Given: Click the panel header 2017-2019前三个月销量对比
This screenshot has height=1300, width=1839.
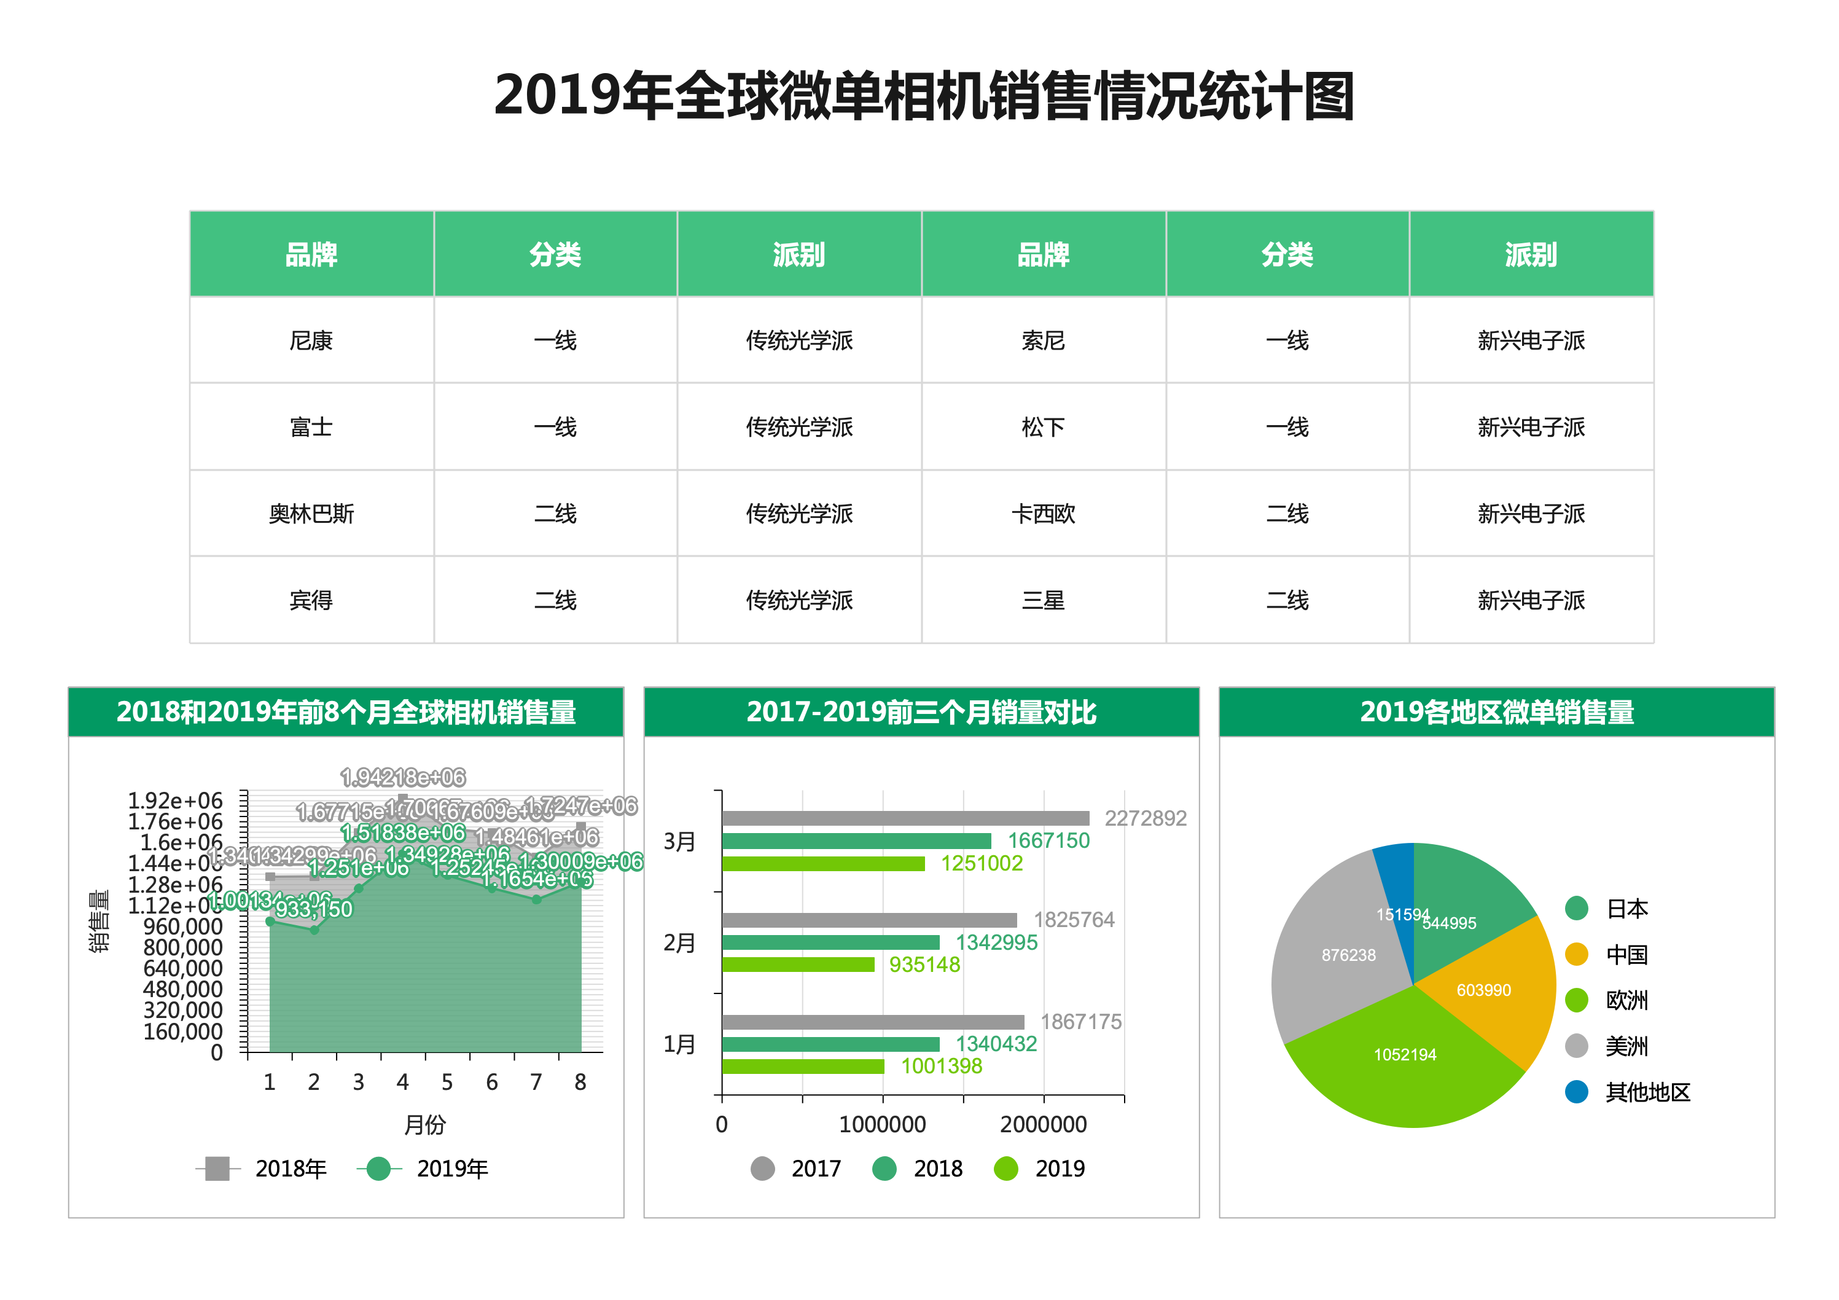Looking at the screenshot, I should pyautogui.click(x=921, y=711).
